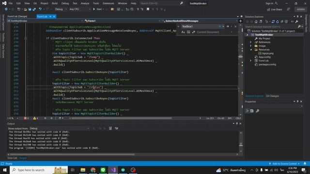This screenshot has width=310, height=174.
Task: Expand the Image folder node
Action: 251,46
